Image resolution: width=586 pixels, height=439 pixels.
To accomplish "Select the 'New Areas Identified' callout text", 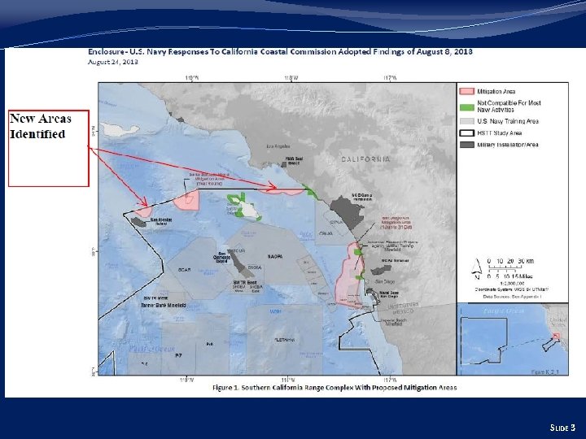I will point(41,126).
